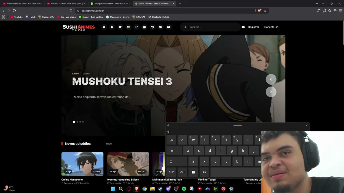Open Iwamoto-senpai no Suisen thumbnail
The width and height of the screenshot is (344, 193).
128,164
